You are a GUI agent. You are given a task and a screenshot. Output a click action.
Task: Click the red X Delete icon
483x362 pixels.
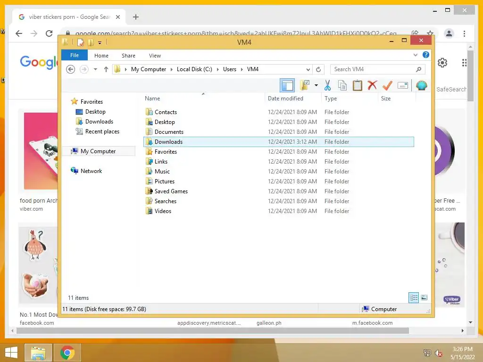pos(372,85)
